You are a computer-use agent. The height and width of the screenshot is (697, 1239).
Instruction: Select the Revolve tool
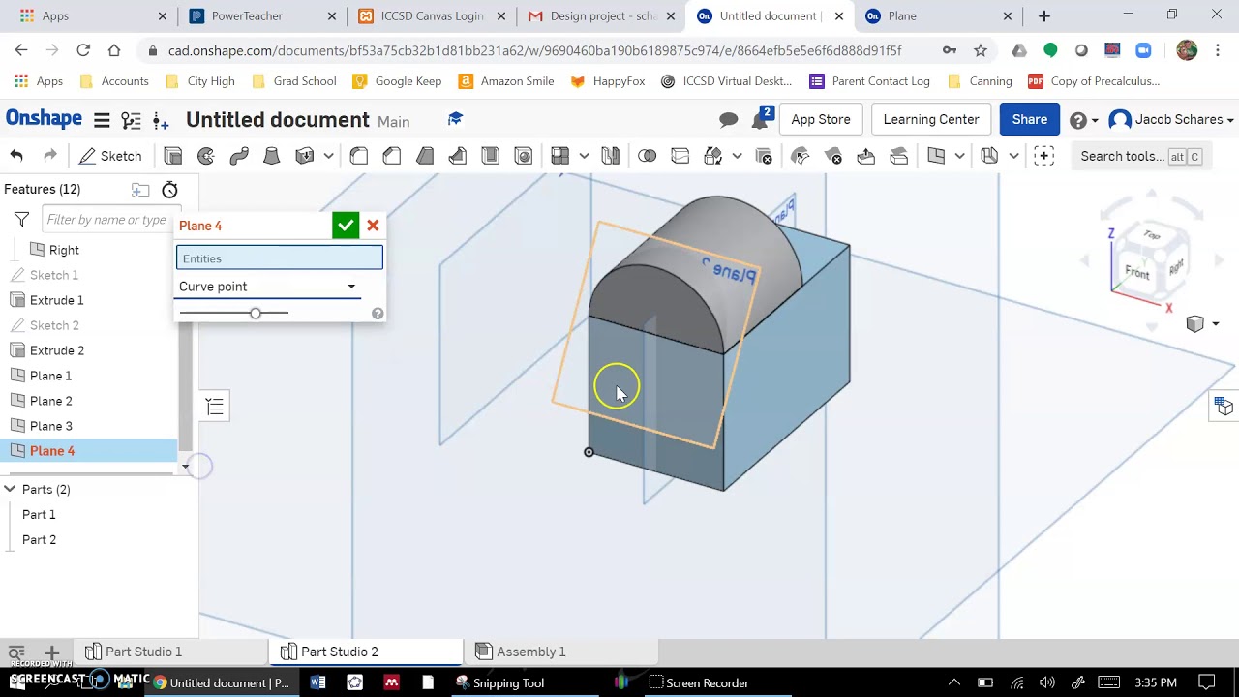206,156
